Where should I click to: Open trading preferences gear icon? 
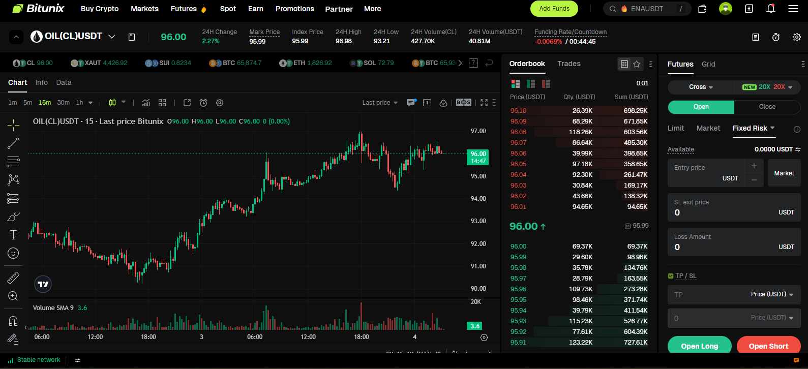pos(797,37)
